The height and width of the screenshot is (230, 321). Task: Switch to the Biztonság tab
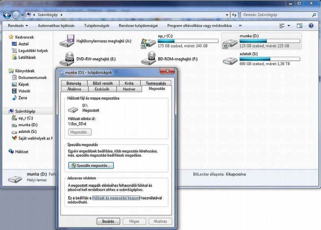pos(74,83)
